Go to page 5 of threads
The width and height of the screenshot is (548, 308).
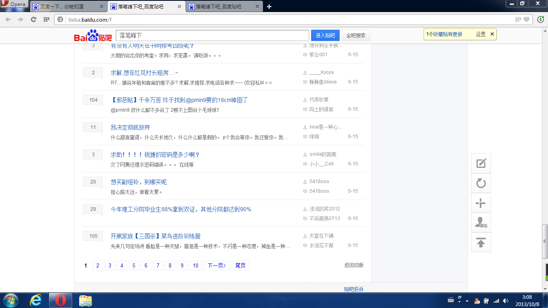134,265
